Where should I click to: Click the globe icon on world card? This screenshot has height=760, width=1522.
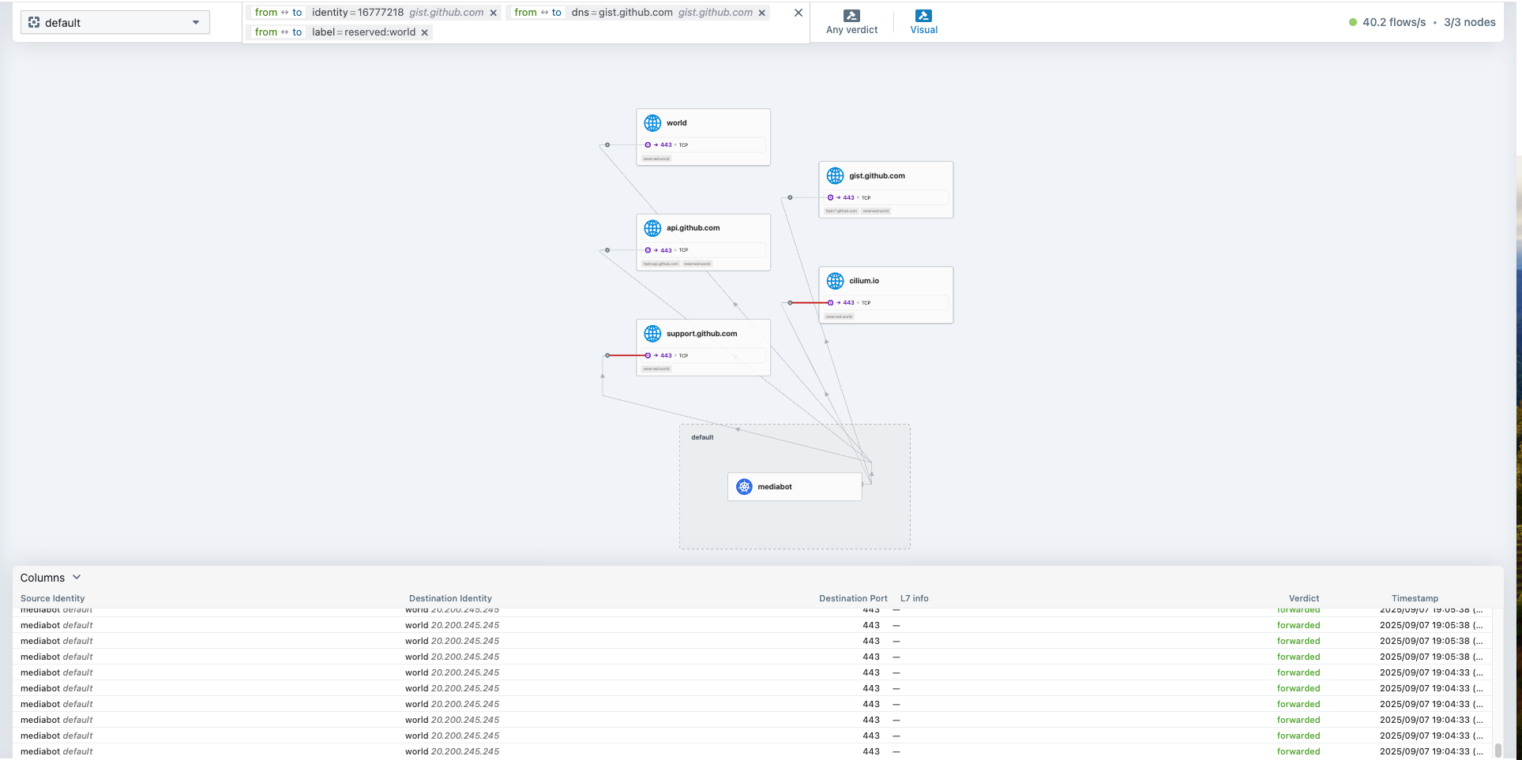pyautogui.click(x=652, y=123)
